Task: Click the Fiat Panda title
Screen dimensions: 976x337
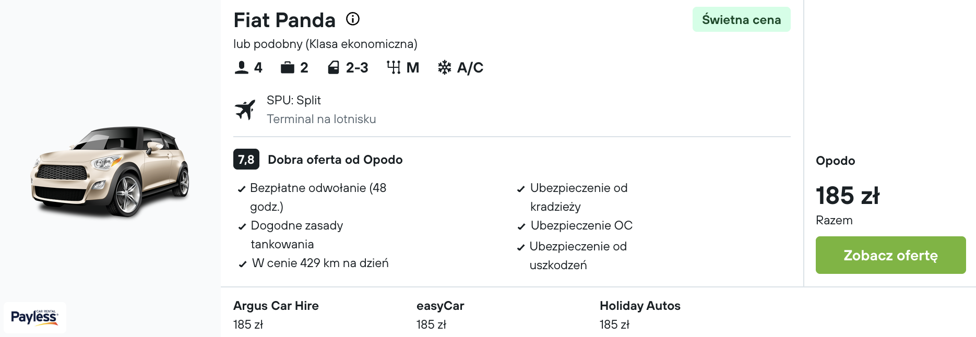Action: coord(284,20)
